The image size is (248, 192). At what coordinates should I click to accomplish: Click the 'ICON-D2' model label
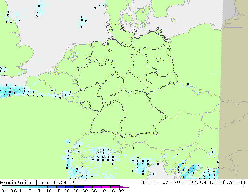pos(65,183)
